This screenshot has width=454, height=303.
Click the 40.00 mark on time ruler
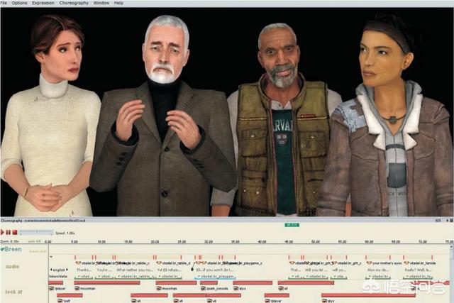point(262,241)
